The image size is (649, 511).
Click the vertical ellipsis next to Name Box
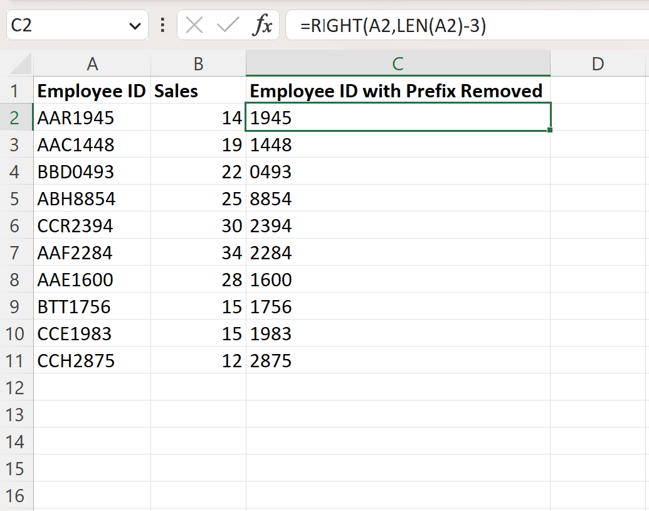[x=162, y=25]
